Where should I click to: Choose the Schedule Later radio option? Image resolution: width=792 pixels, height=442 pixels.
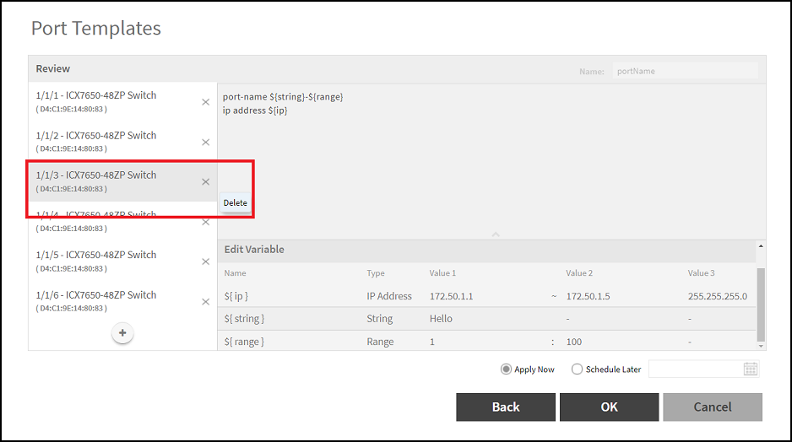[x=577, y=369]
